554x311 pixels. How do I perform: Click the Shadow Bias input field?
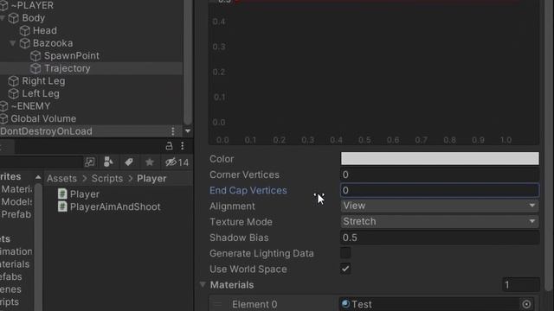click(x=440, y=238)
